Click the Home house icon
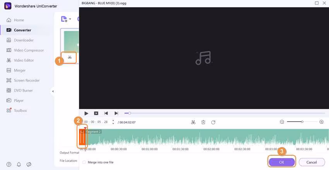329x170 pixels. click(x=9, y=20)
